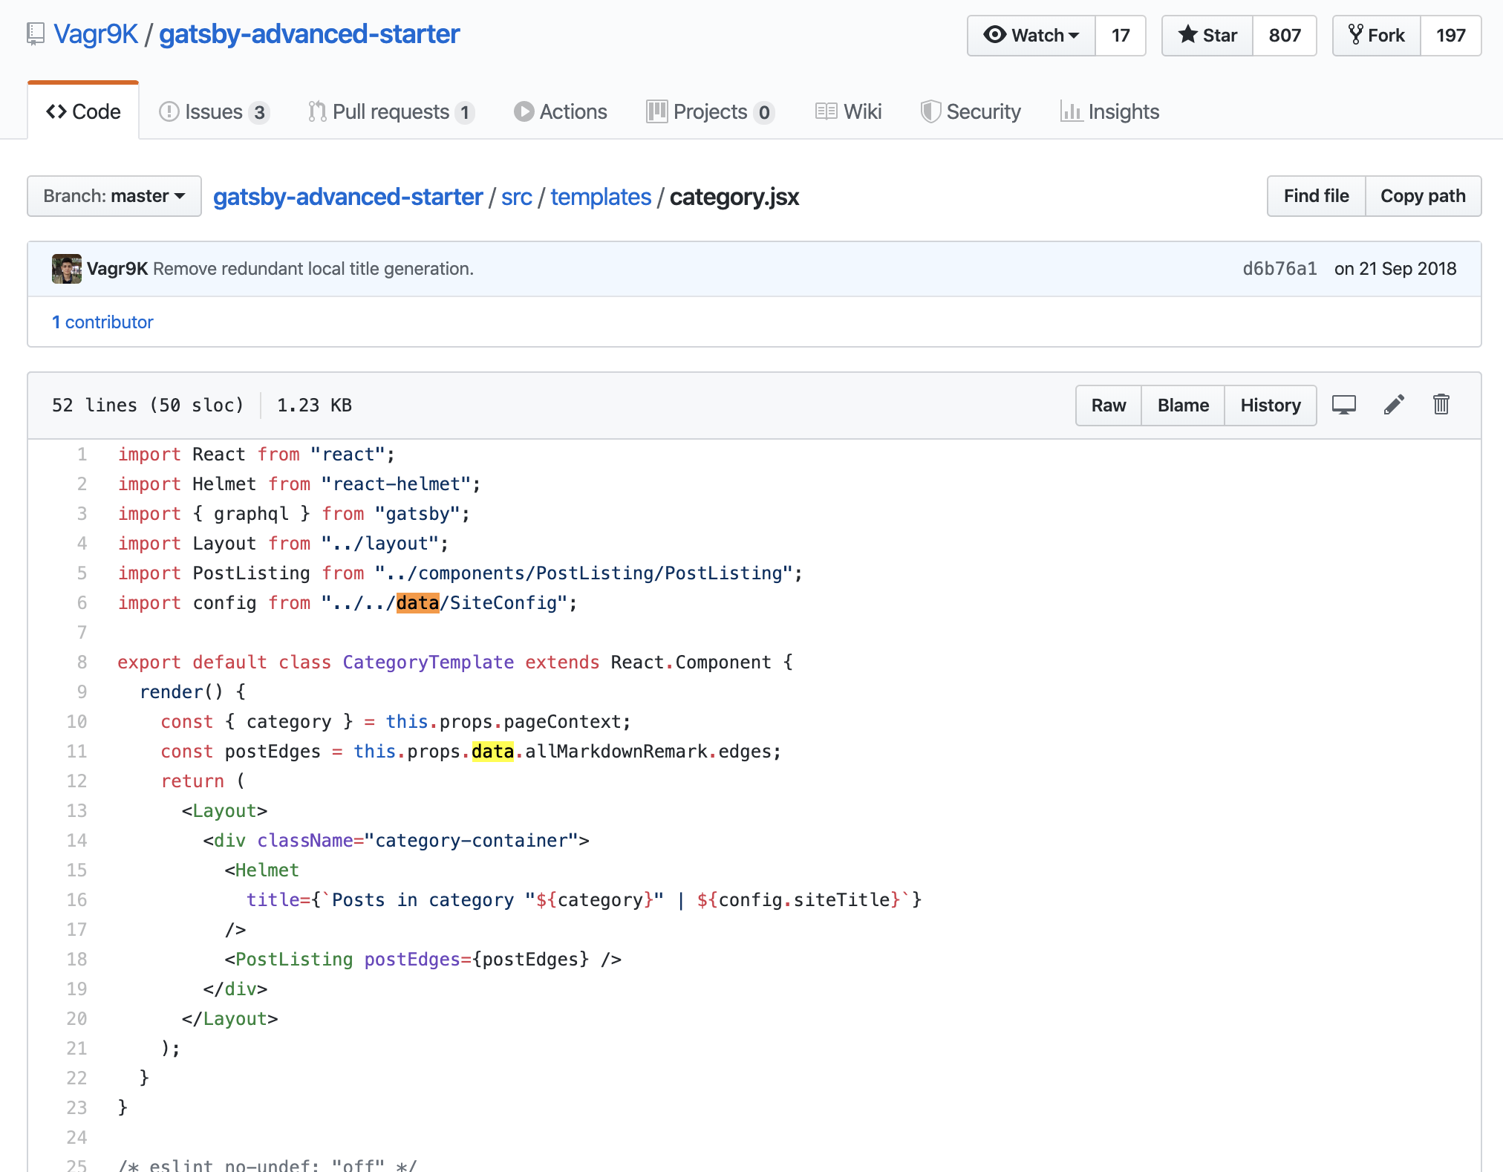Select line number 1
The width and height of the screenshot is (1503, 1172).
coord(82,455)
